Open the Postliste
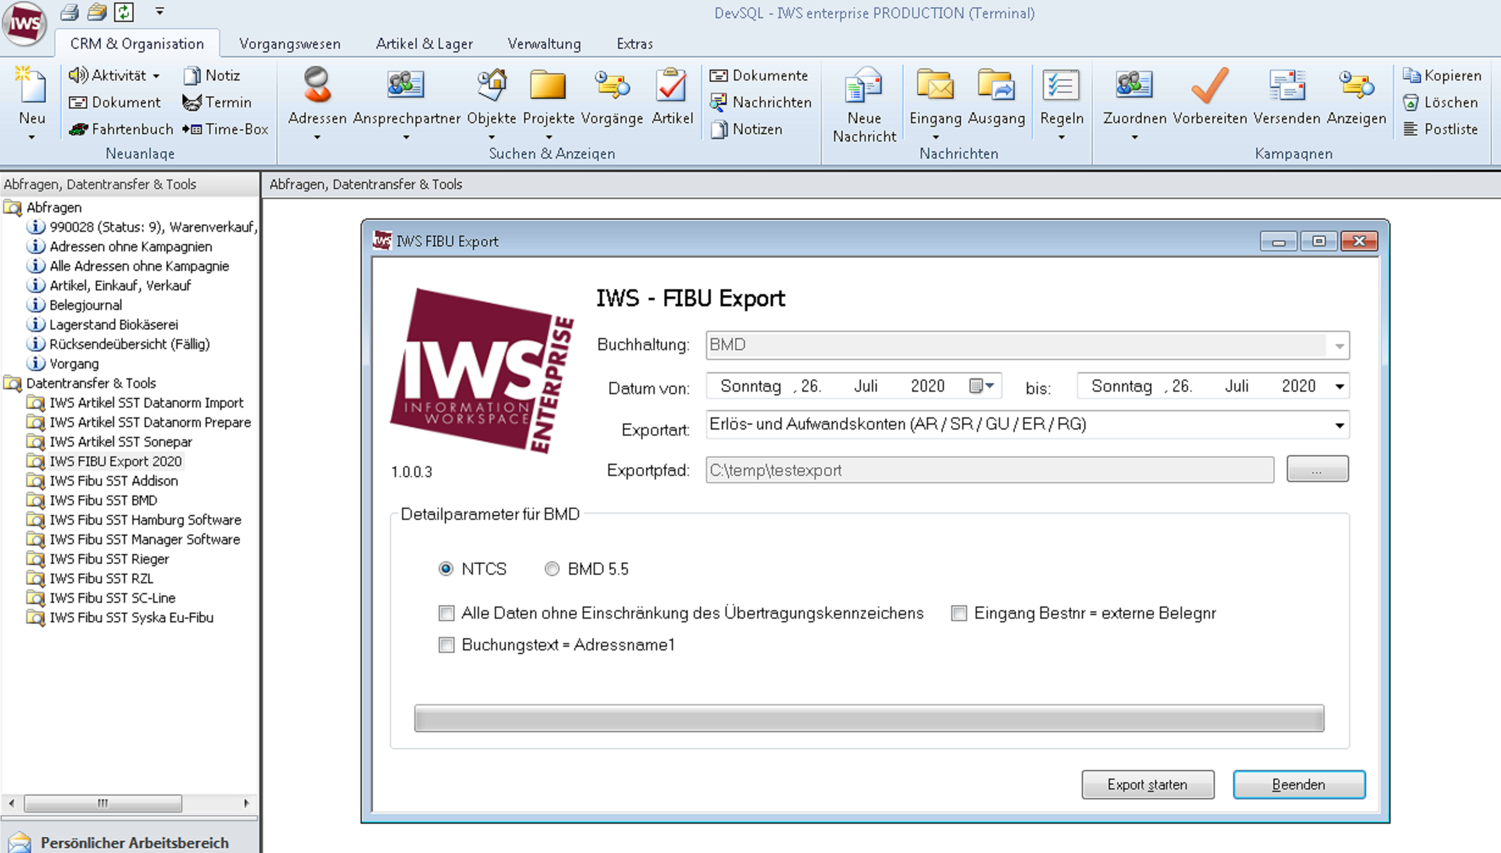This screenshot has width=1501, height=853. click(x=1440, y=129)
